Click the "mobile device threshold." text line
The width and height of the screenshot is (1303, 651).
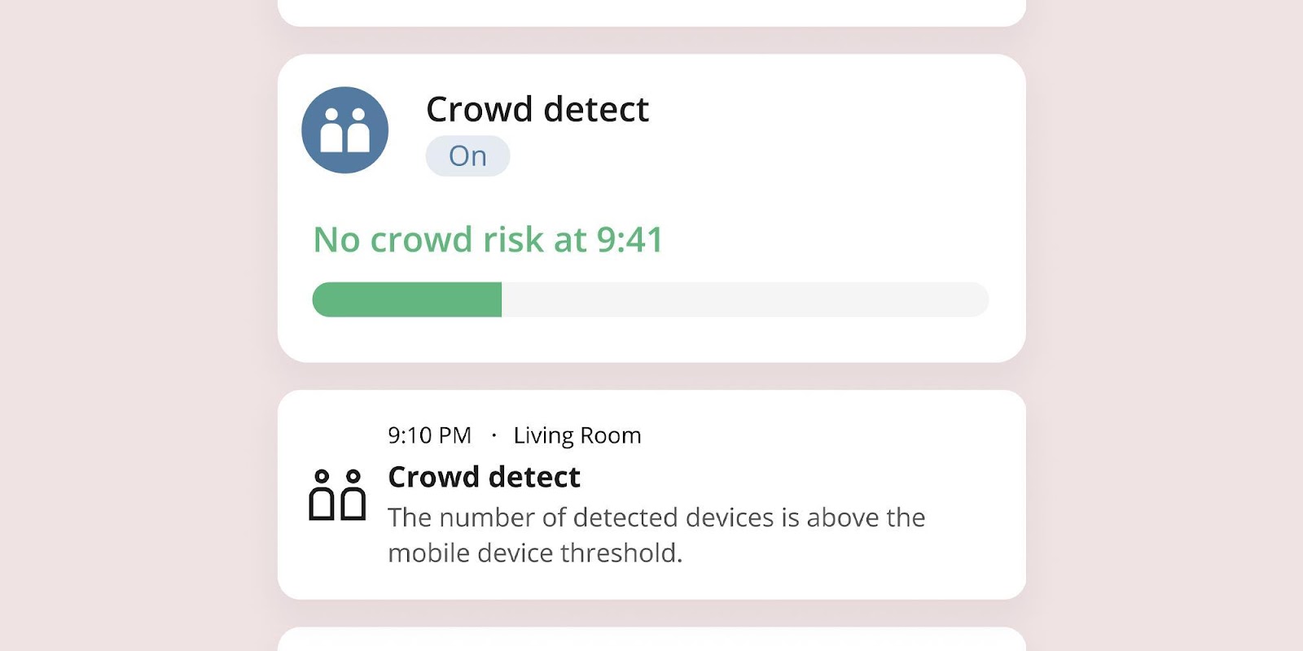[535, 553]
